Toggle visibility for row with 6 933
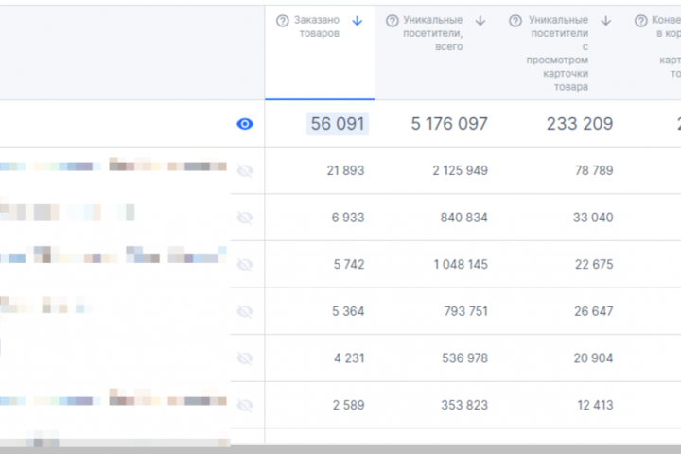Screen dimensions: 681x454 pyautogui.click(x=245, y=218)
